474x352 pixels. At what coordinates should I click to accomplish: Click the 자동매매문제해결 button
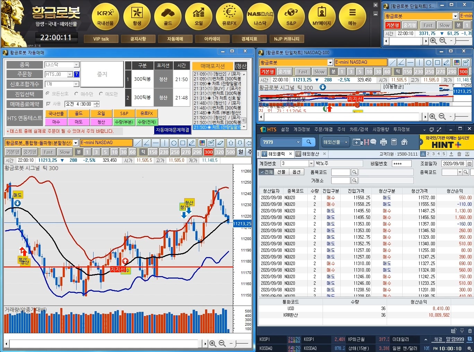[173, 130]
